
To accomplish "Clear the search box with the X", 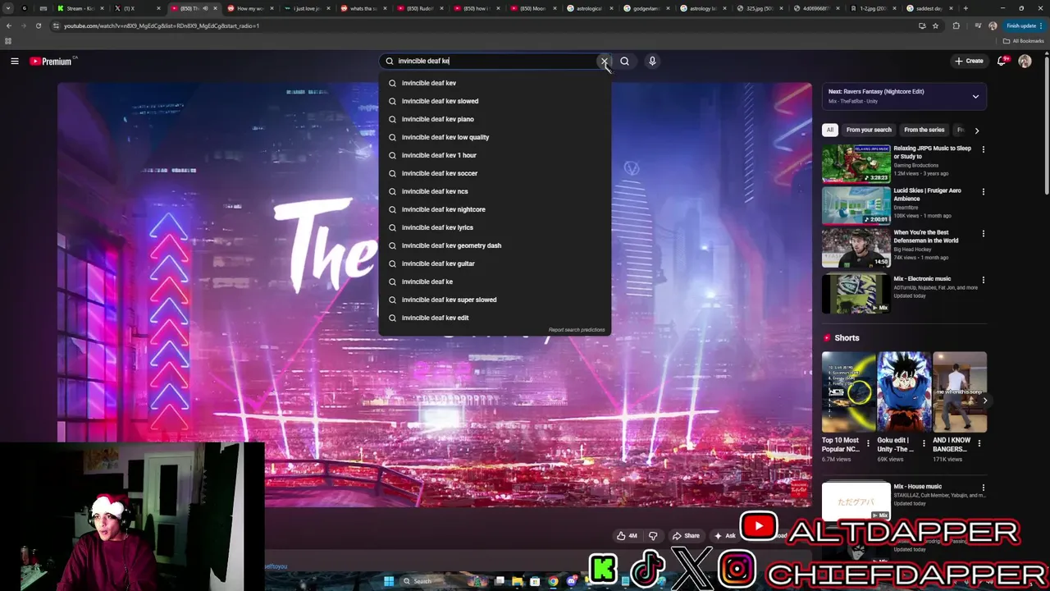I will (604, 61).
